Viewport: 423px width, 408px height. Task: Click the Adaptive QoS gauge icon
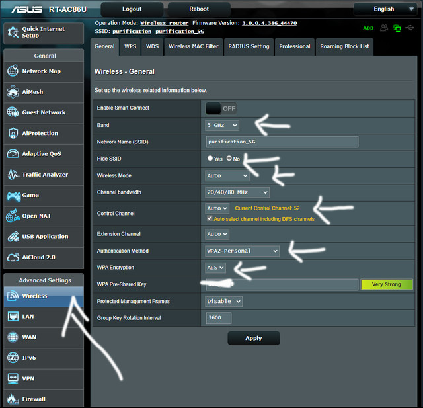(x=13, y=153)
